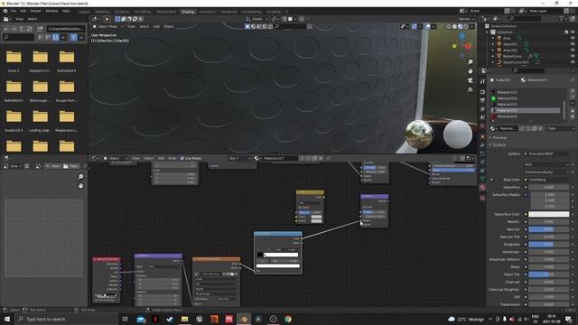This screenshot has height=325, width=578.
Task: Open the Material properties tab icon
Action: pos(482,187)
